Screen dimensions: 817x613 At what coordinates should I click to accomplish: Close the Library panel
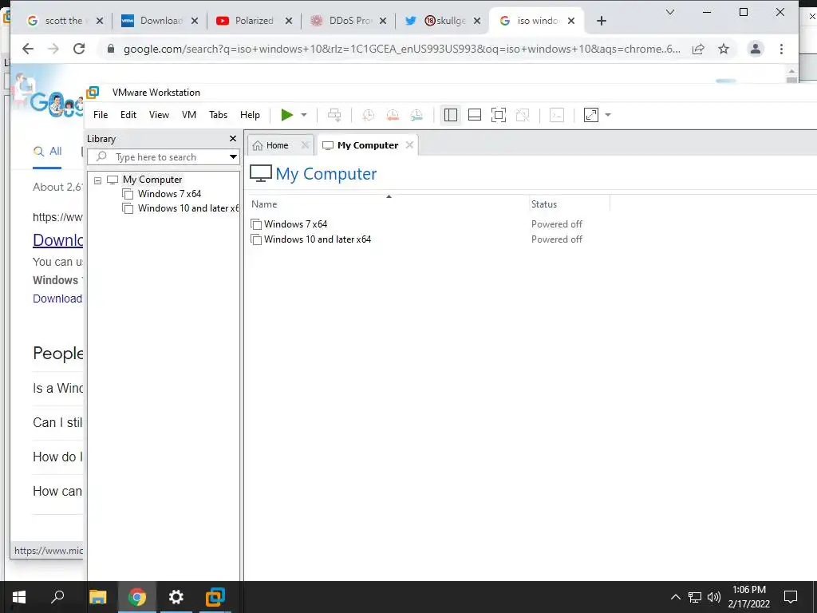coord(233,139)
